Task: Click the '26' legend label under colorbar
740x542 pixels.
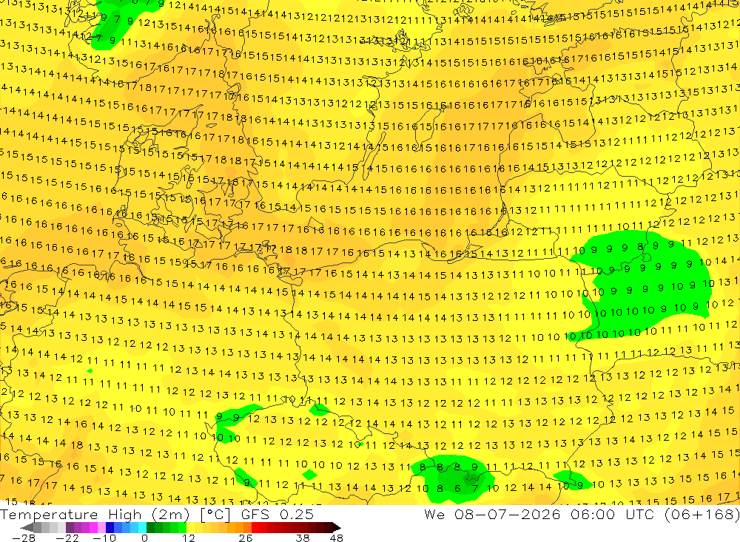Action: point(246,538)
